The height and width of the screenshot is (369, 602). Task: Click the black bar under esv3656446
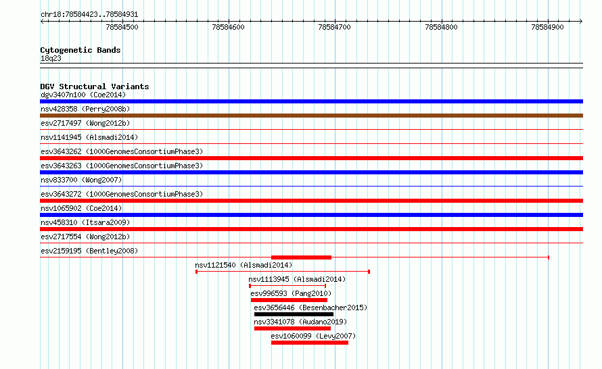click(294, 314)
